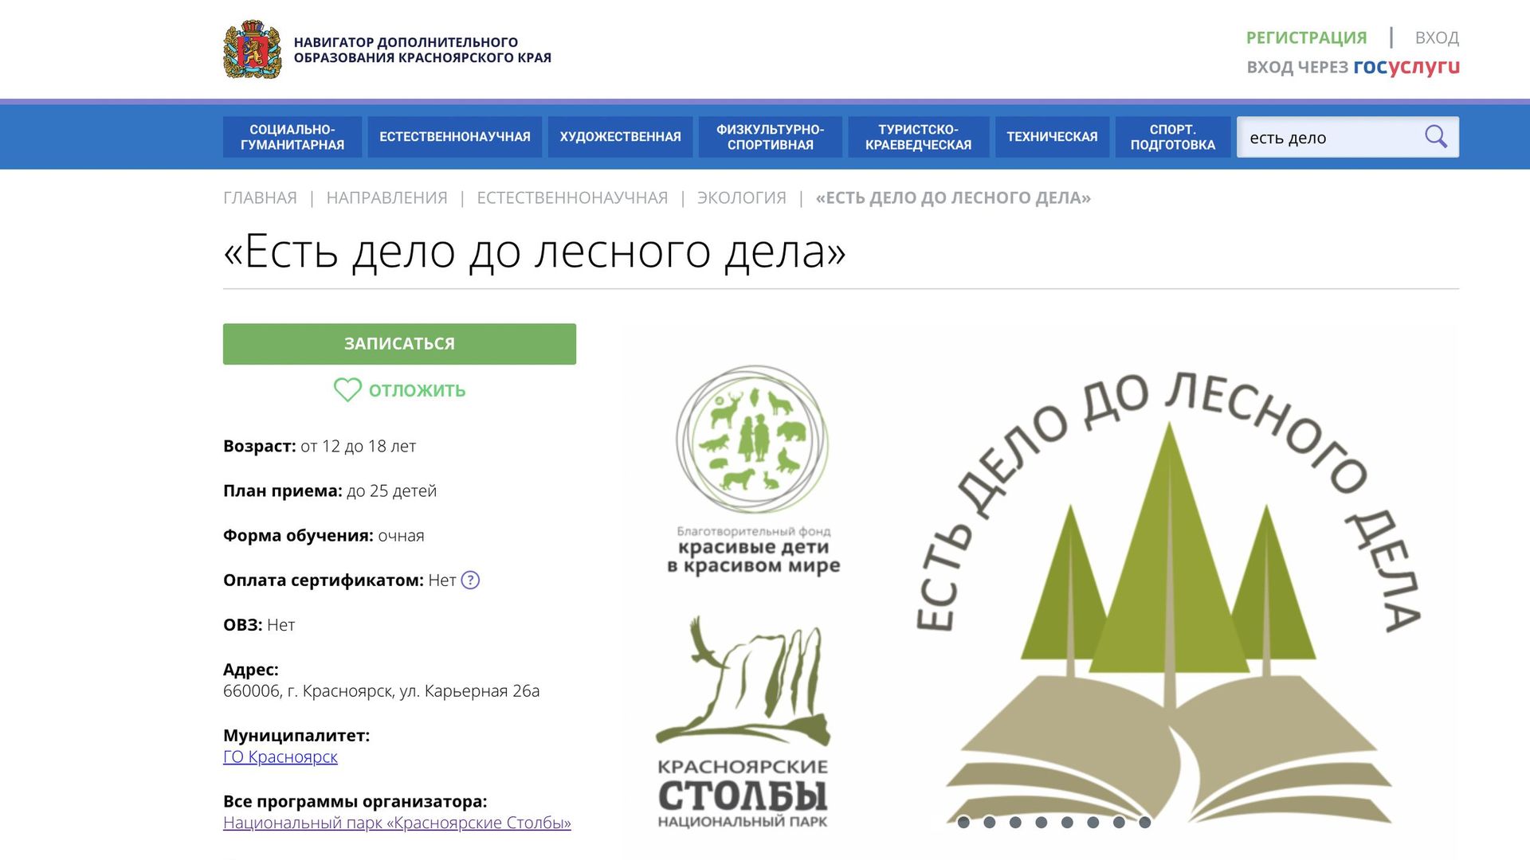Click the search magnifier icon
This screenshot has height=860, width=1530.
1436,137
